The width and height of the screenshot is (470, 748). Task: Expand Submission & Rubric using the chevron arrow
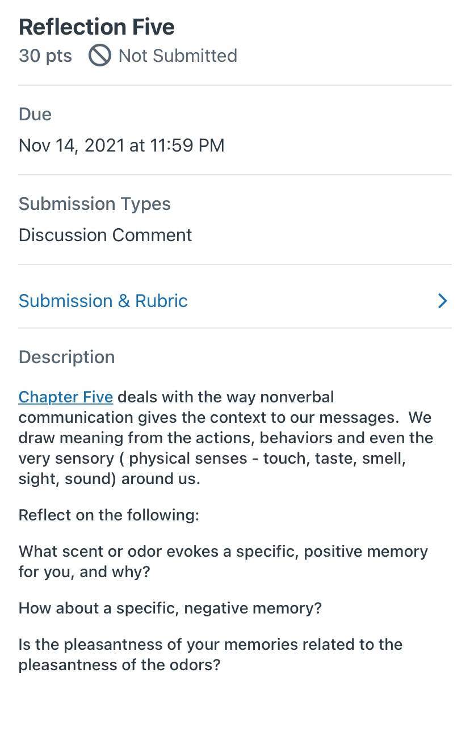click(x=443, y=301)
